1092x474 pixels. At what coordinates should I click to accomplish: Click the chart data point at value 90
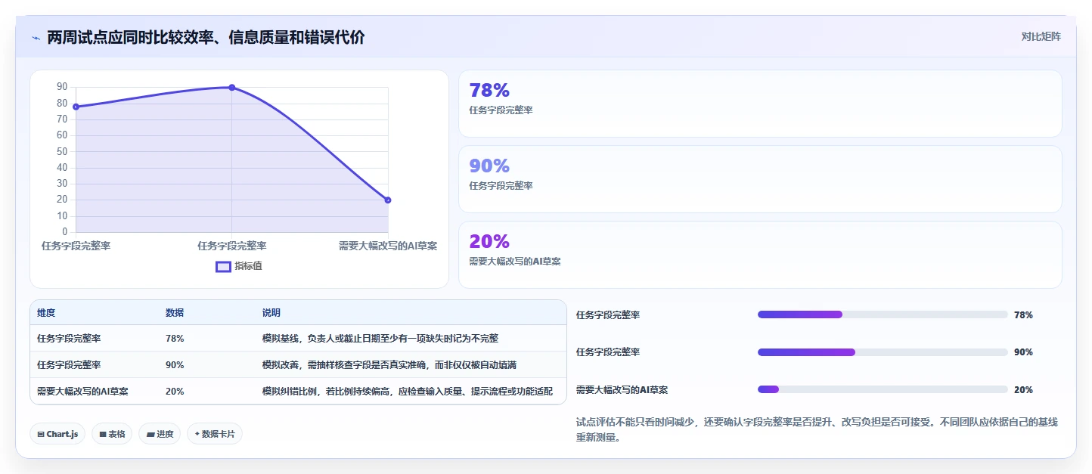pos(232,88)
